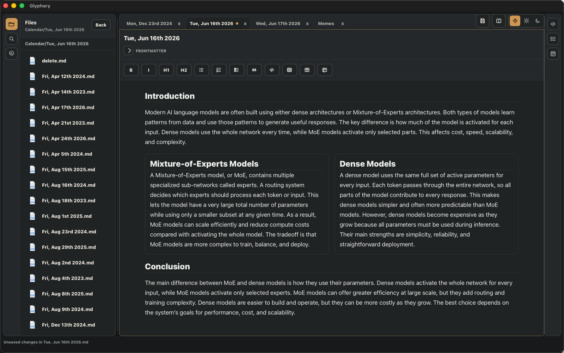Select the system auto theme mode
This screenshot has height=353, width=564.
pyautogui.click(x=515, y=21)
